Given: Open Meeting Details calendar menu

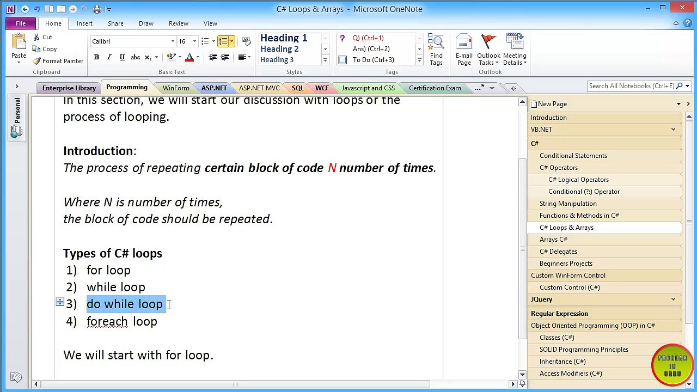Looking at the screenshot, I should pos(515,50).
